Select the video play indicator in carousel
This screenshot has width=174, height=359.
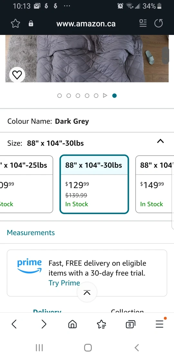(105, 95)
